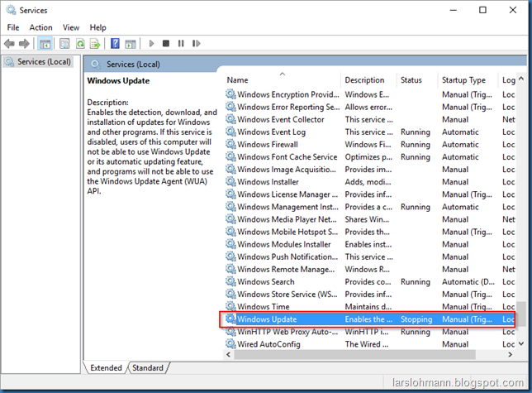Sort by the Status column header
532x393 pixels.
tap(417, 79)
